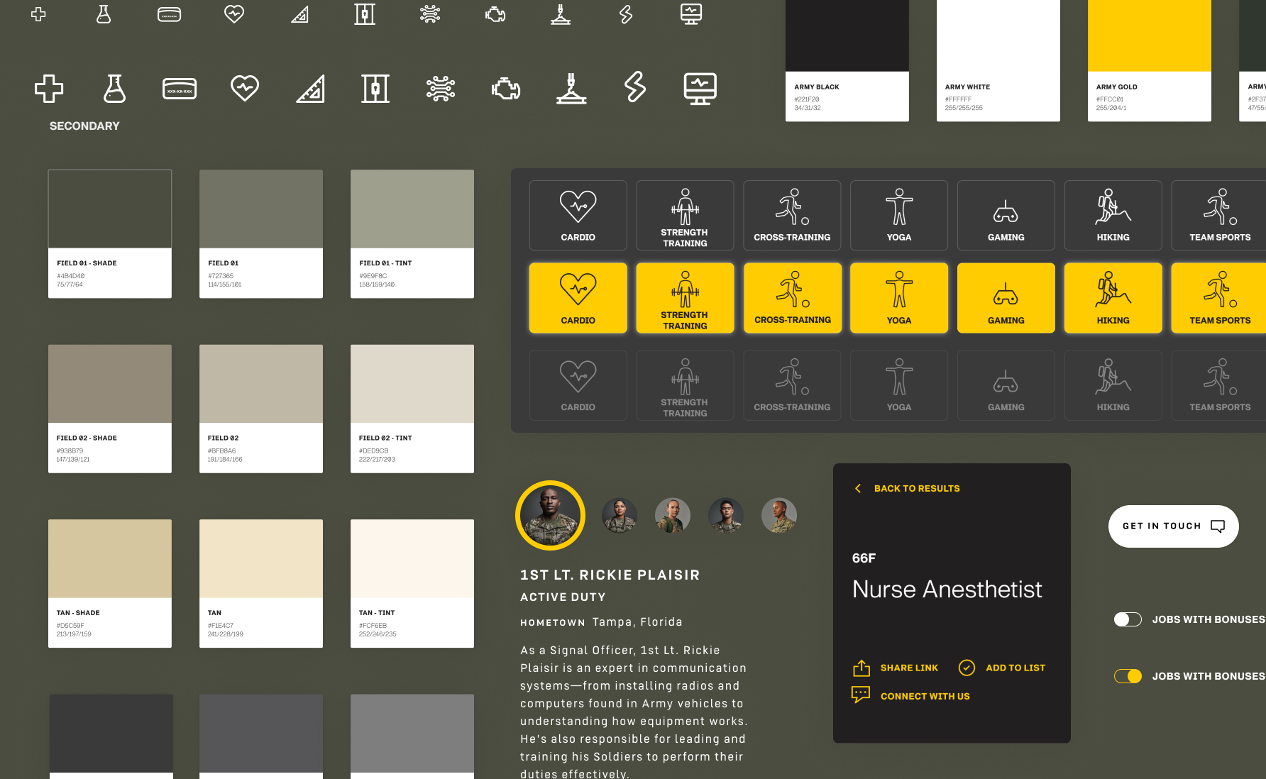This screenshot has width=1266, height=779.
Task: Select the large circuit network icon
Action: tap(441, 89)
